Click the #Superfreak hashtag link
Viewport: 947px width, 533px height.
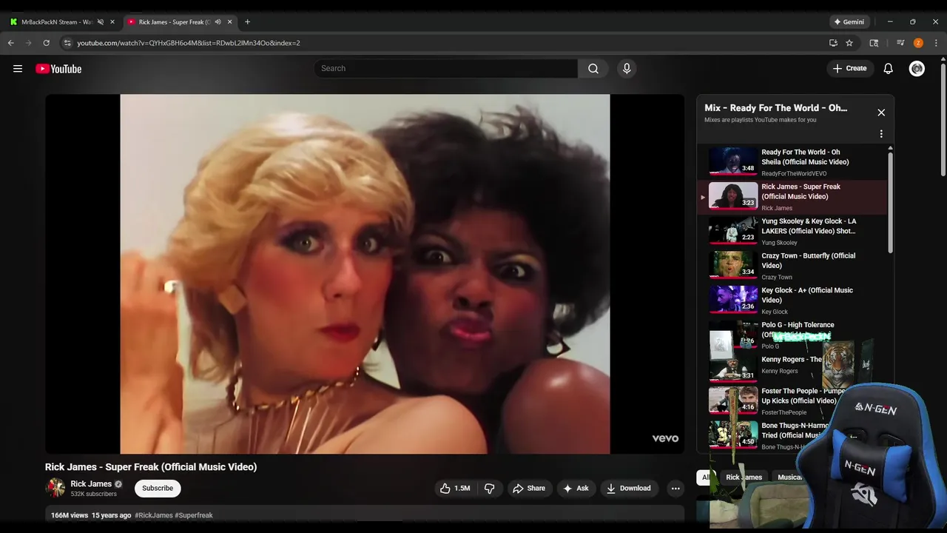point(194,515)
